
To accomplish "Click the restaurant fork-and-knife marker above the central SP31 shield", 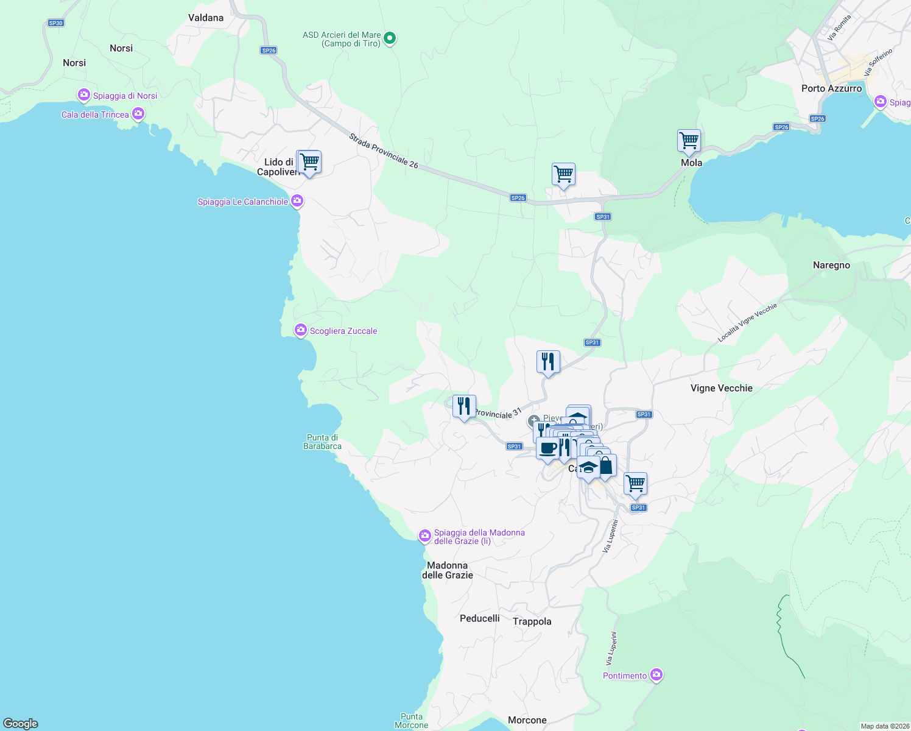I will click(547, 361).
